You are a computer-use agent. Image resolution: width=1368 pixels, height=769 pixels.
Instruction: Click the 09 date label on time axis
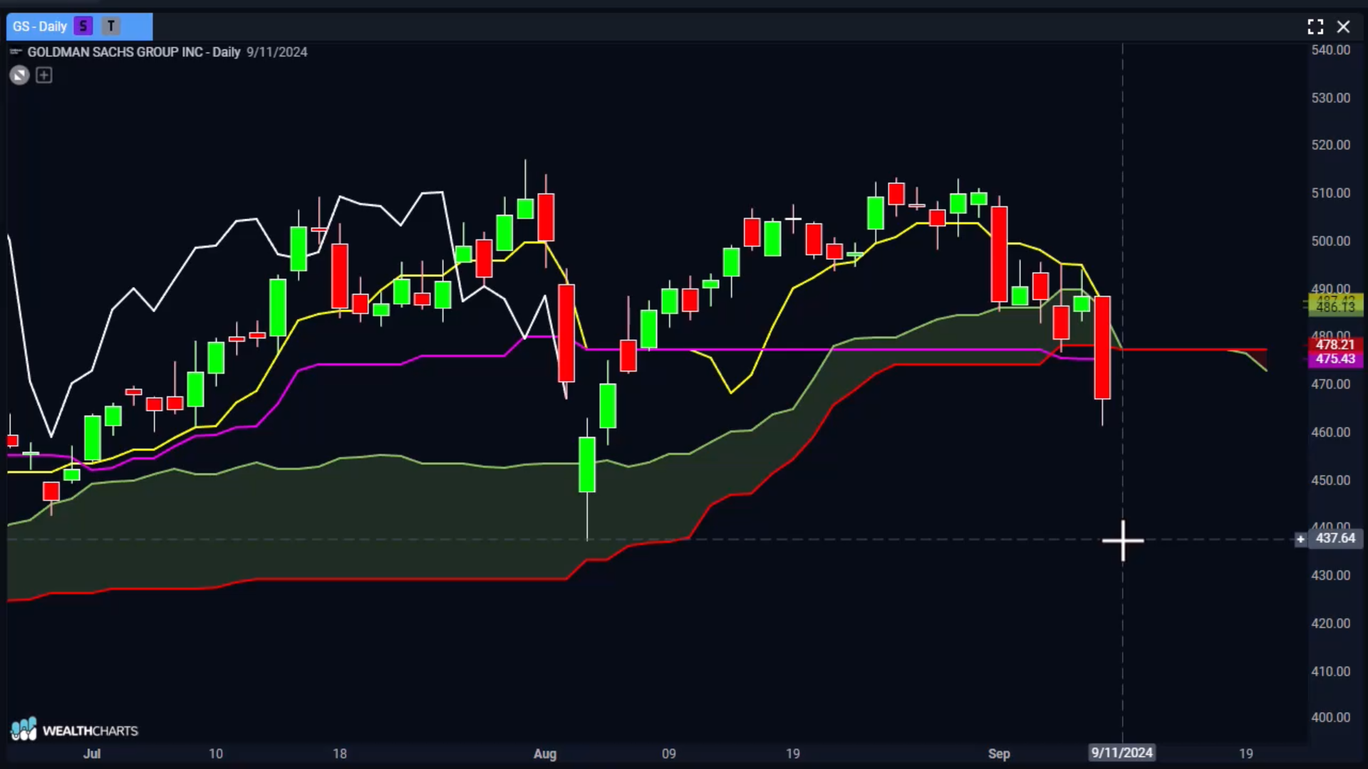click(x=668, y=753)
